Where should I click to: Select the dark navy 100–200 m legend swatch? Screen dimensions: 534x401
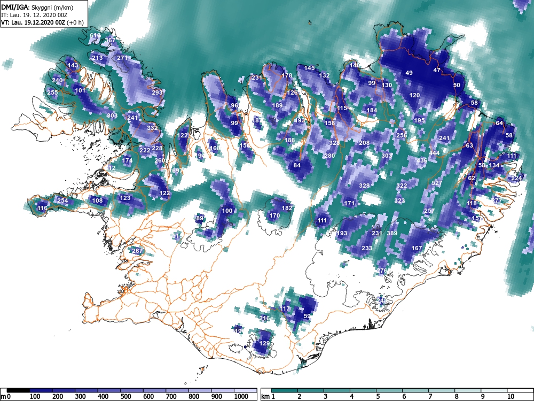(41, 390)
